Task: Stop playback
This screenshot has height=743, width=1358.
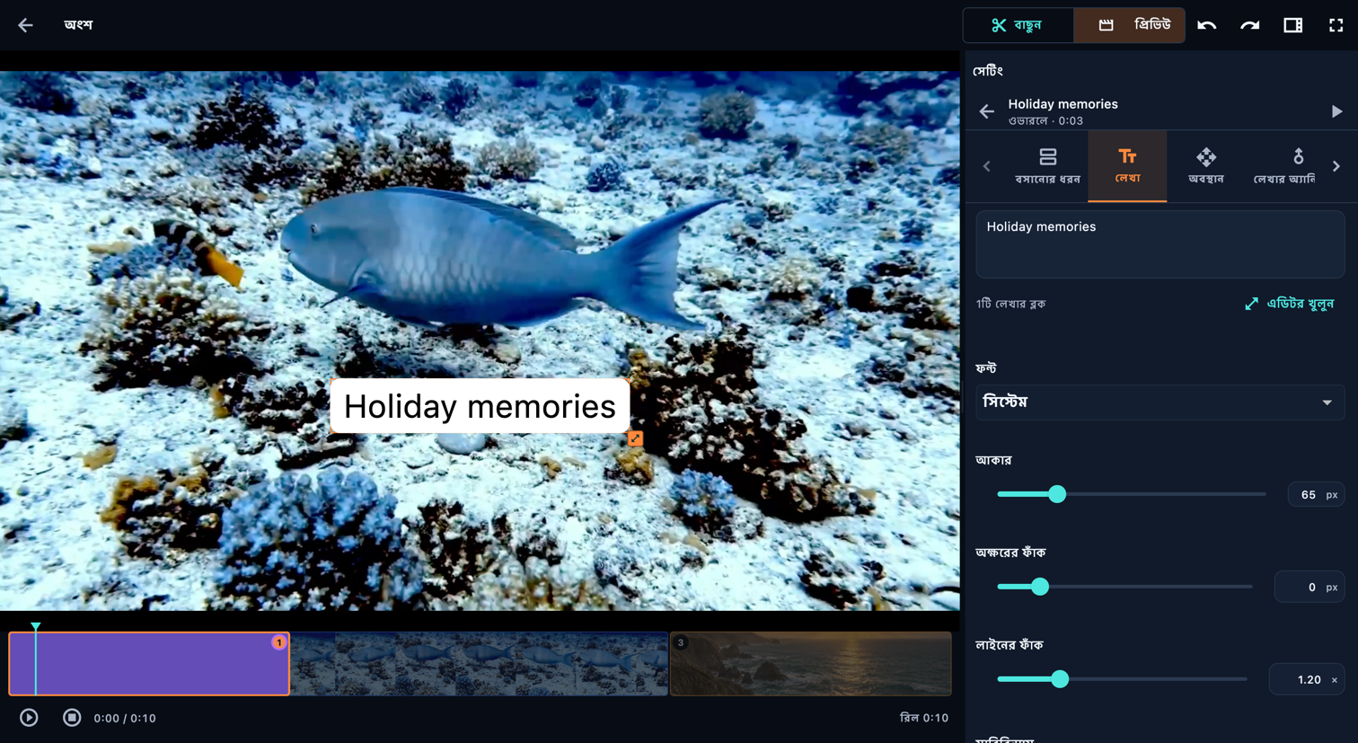Action: [x=72, y=718]
